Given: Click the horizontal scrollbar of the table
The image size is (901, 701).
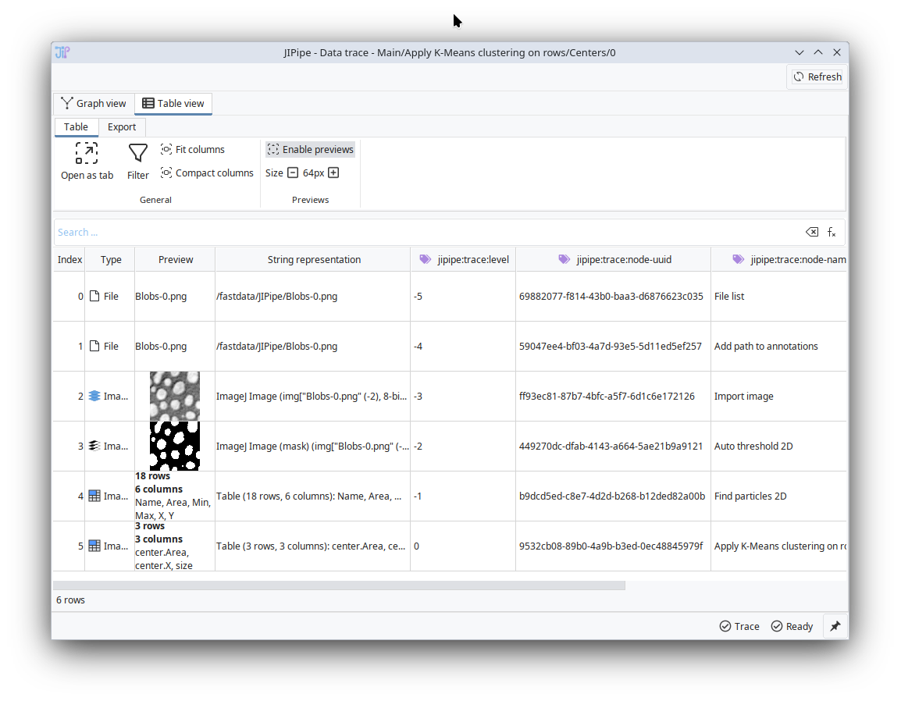Looking at the screenshot, I should pos(339,585).
